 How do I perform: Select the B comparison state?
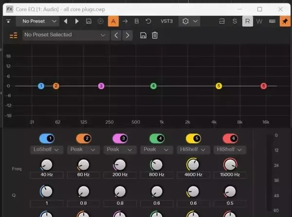[137, 21]
